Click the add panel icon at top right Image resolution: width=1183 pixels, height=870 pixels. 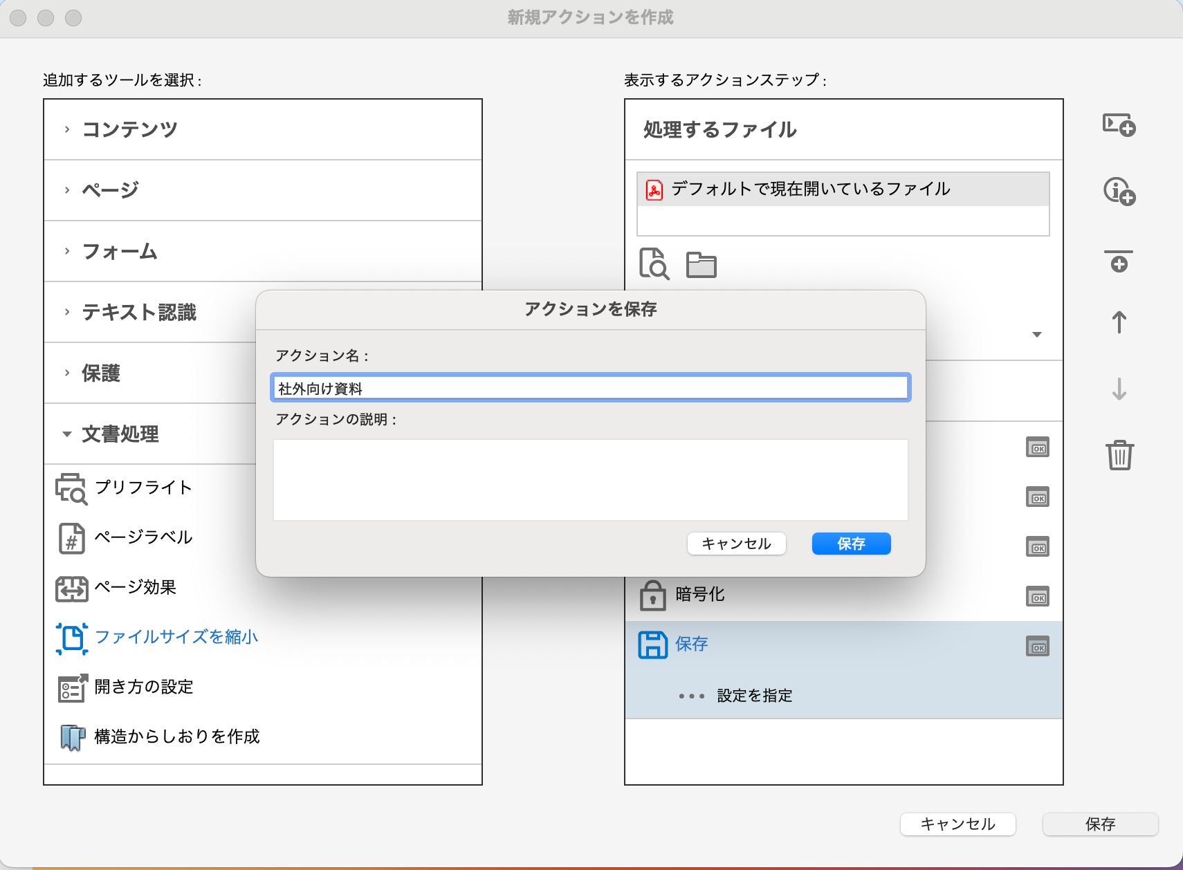pos(1119,125)
